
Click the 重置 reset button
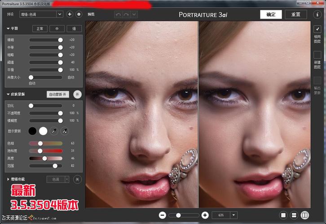[295, 14]
